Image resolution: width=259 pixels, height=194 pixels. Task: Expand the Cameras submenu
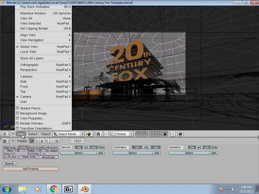(x=44, y=76)
